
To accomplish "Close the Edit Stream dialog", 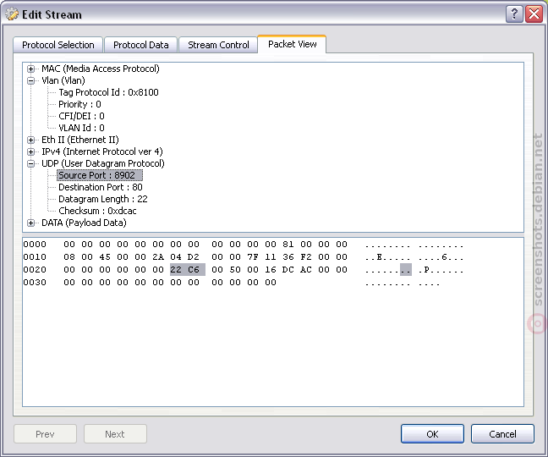I will click(x=534, y=14).
